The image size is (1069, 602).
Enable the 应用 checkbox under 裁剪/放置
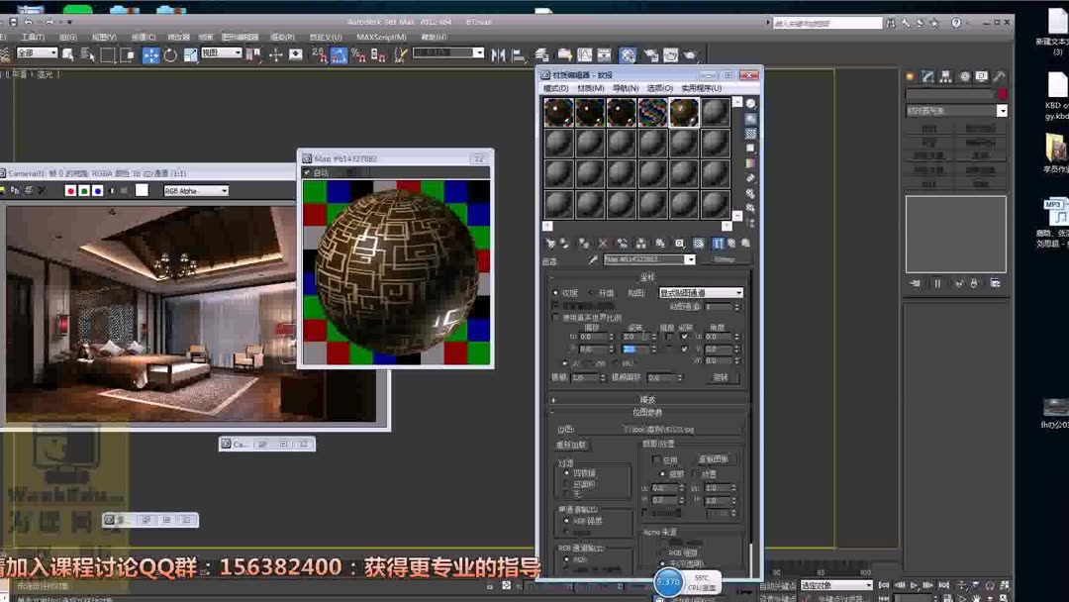tap(654, 459)
